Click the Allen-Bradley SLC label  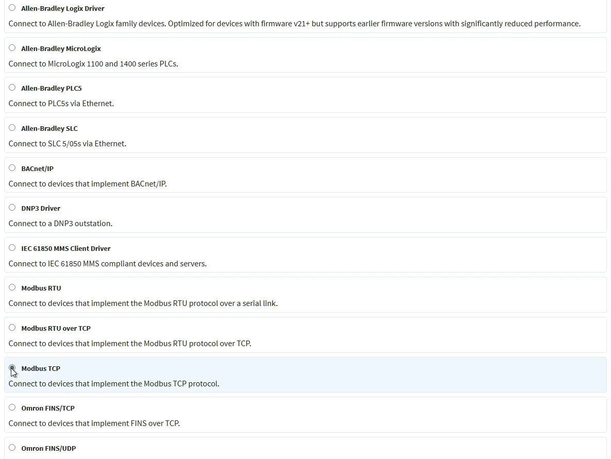49,129
